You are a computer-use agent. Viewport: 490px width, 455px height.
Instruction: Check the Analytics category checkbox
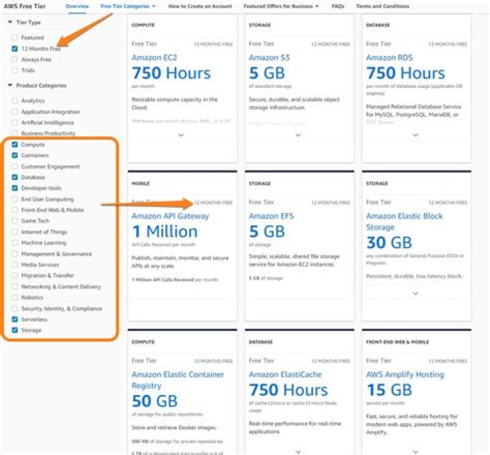pyautogui.click(x=15, y=101)
